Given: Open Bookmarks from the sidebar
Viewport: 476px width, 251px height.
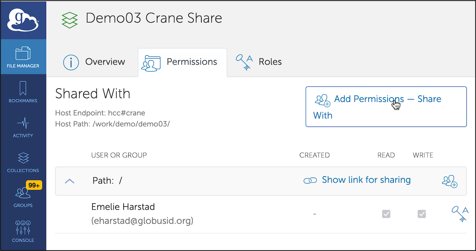Looking at the screenshot, I should (x=23, y=91).
